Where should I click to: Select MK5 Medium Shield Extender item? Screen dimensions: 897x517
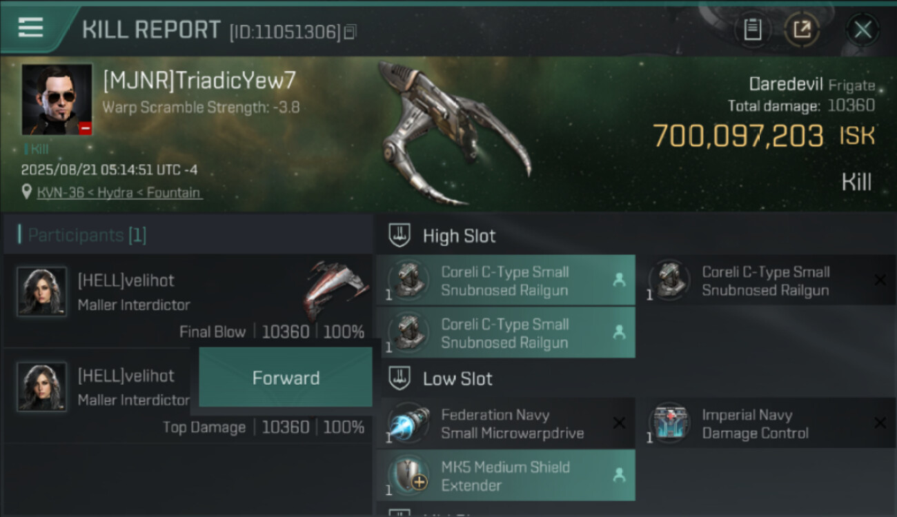[x=505, y=476]
